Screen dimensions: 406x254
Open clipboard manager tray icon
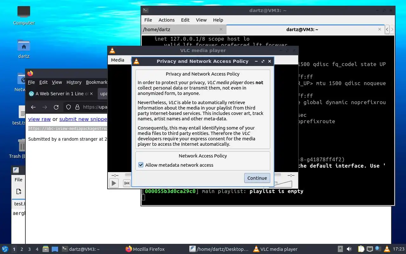click(x=361, y=249)
